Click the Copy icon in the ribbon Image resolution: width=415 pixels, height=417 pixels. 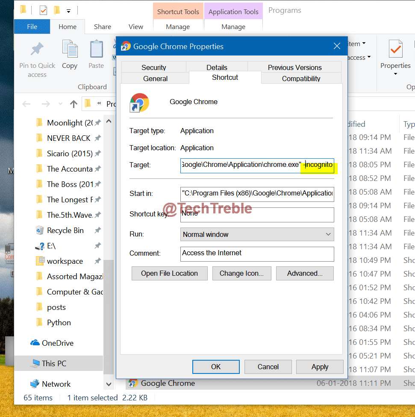(70, 49)
